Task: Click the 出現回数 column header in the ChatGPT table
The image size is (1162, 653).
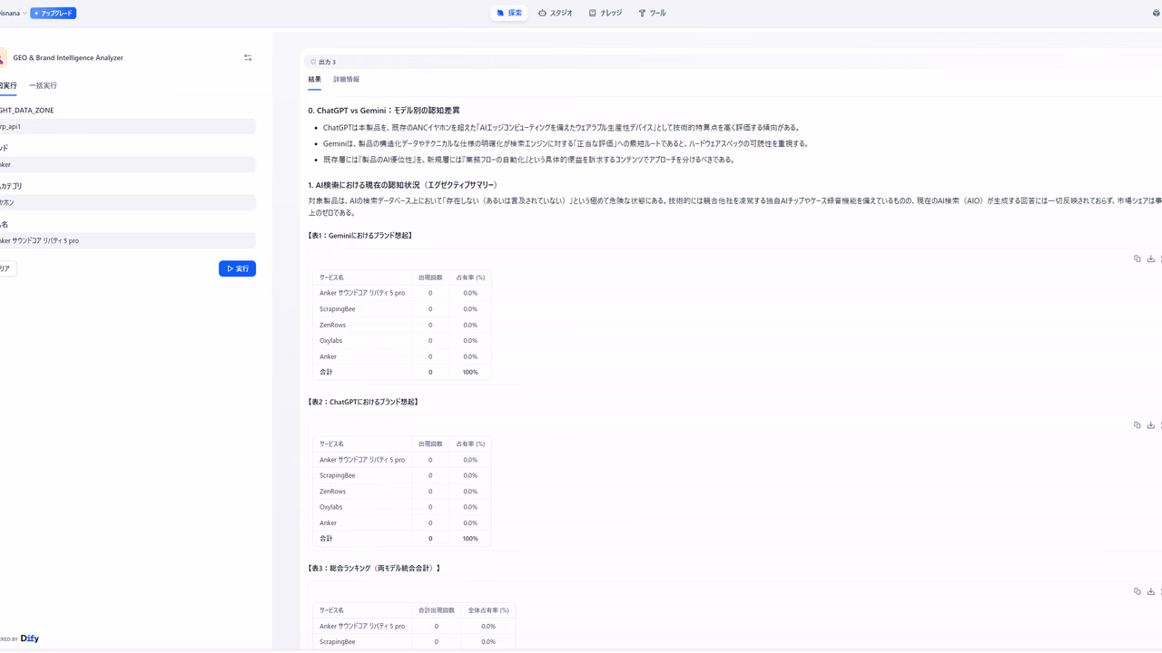Action: pos(430,444)
